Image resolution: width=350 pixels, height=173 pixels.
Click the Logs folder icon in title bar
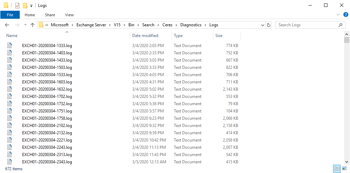point(6,5)
